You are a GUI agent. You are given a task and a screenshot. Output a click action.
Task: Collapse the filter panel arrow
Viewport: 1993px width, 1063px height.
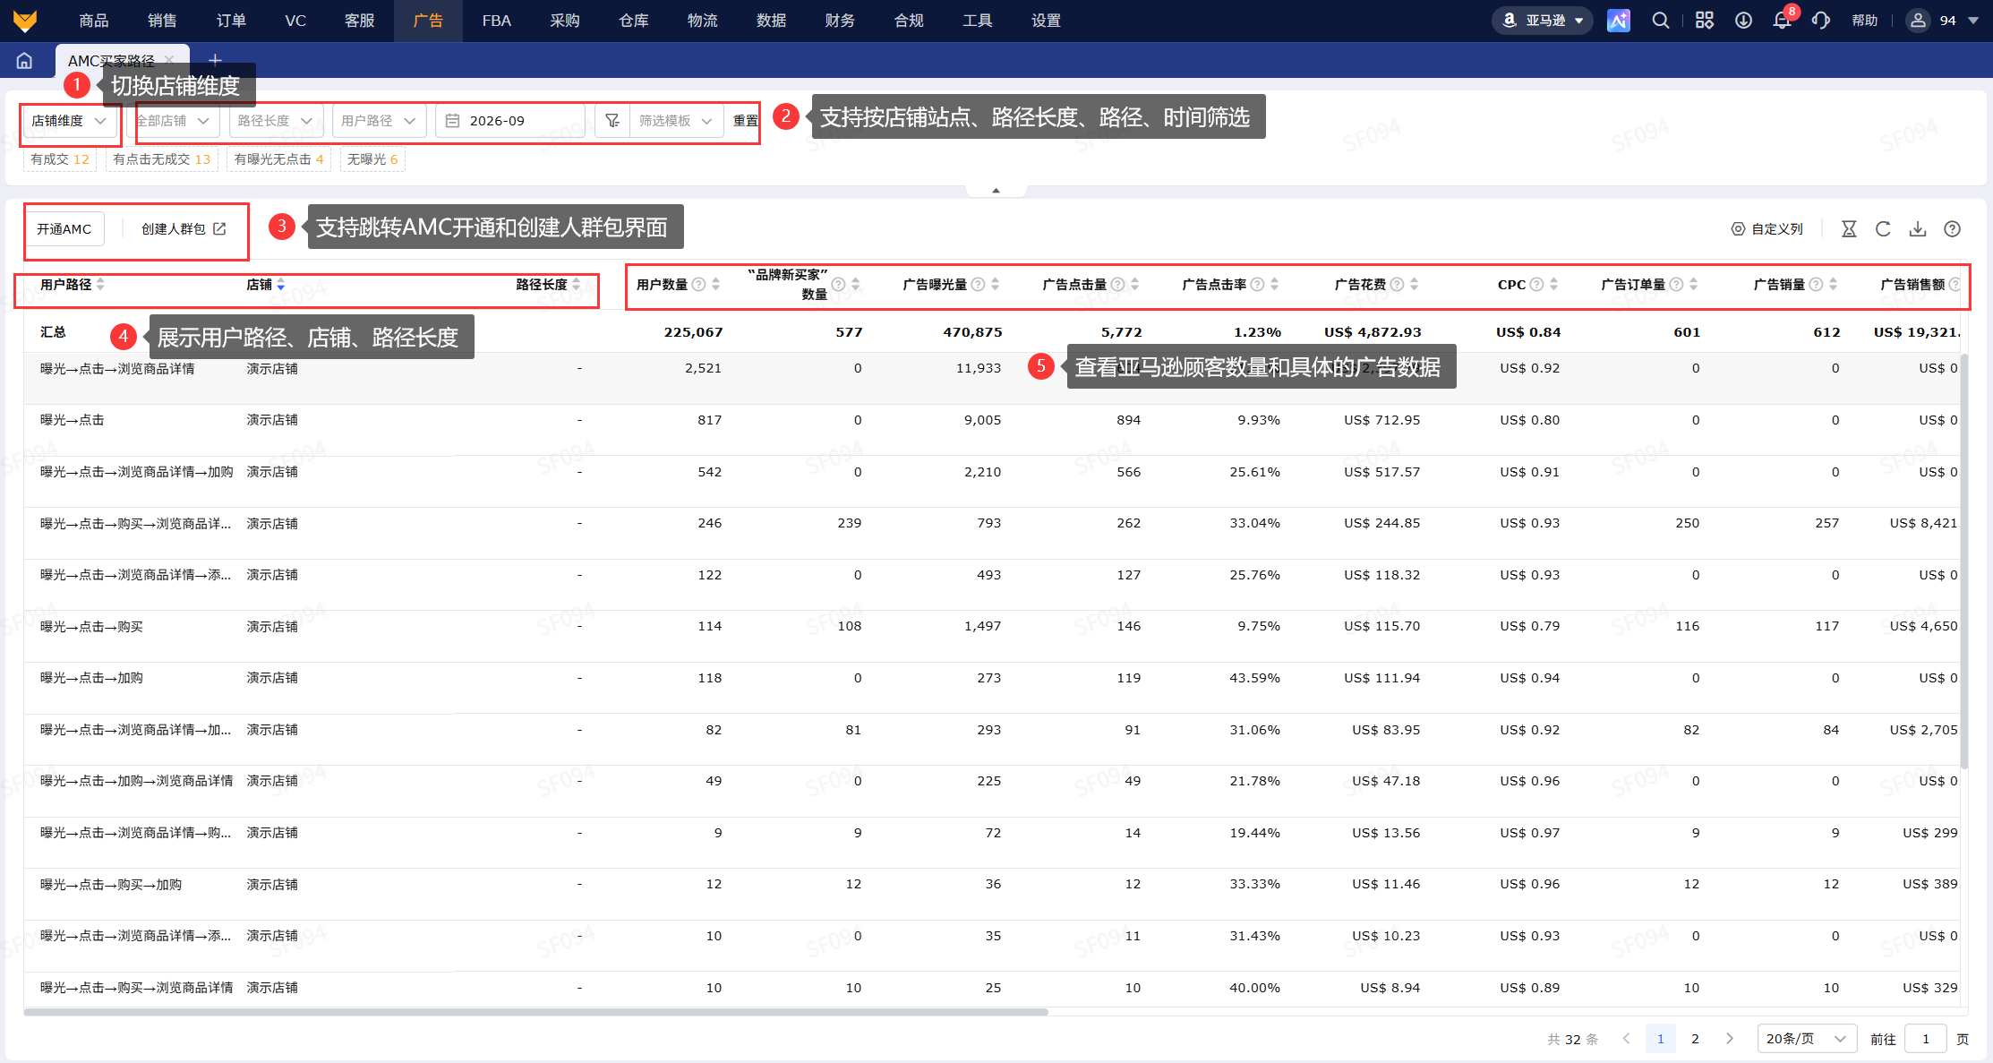click(996, 190)
